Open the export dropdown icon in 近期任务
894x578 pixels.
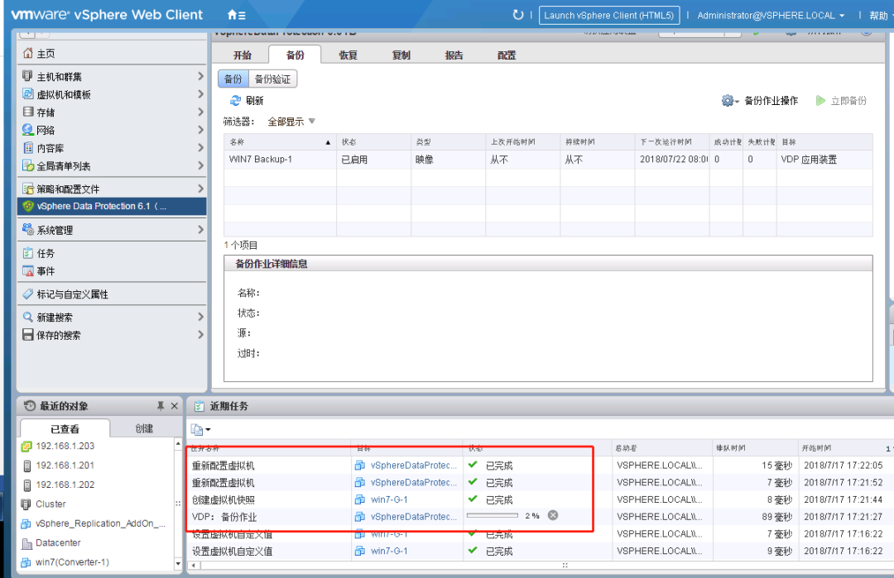point(200,429)
